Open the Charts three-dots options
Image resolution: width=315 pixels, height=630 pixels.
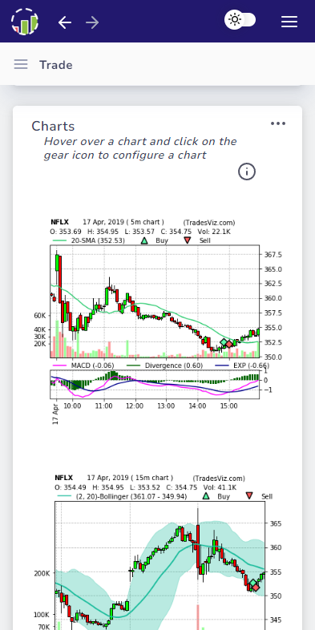click(x=278, y=123)
